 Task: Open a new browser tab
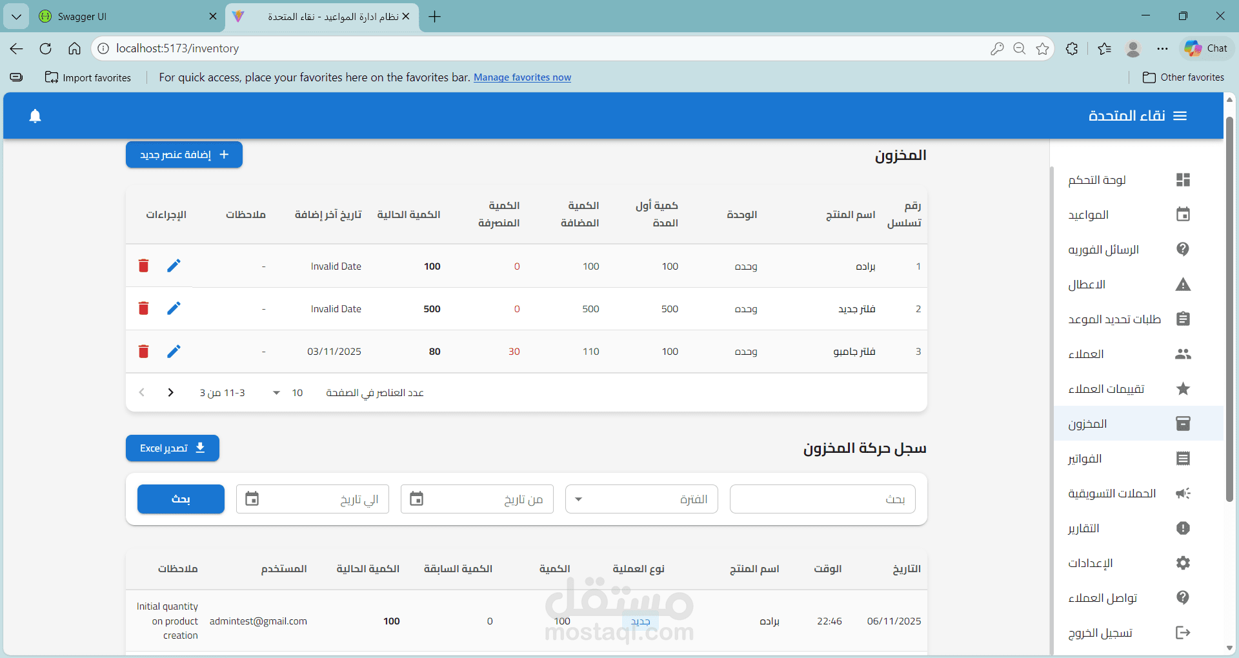435,17
